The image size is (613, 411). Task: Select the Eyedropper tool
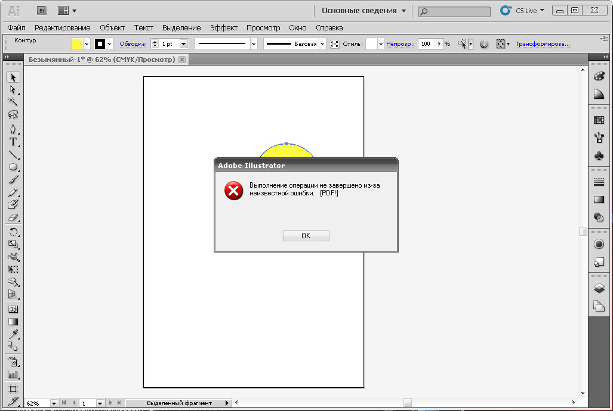(13, 334)
